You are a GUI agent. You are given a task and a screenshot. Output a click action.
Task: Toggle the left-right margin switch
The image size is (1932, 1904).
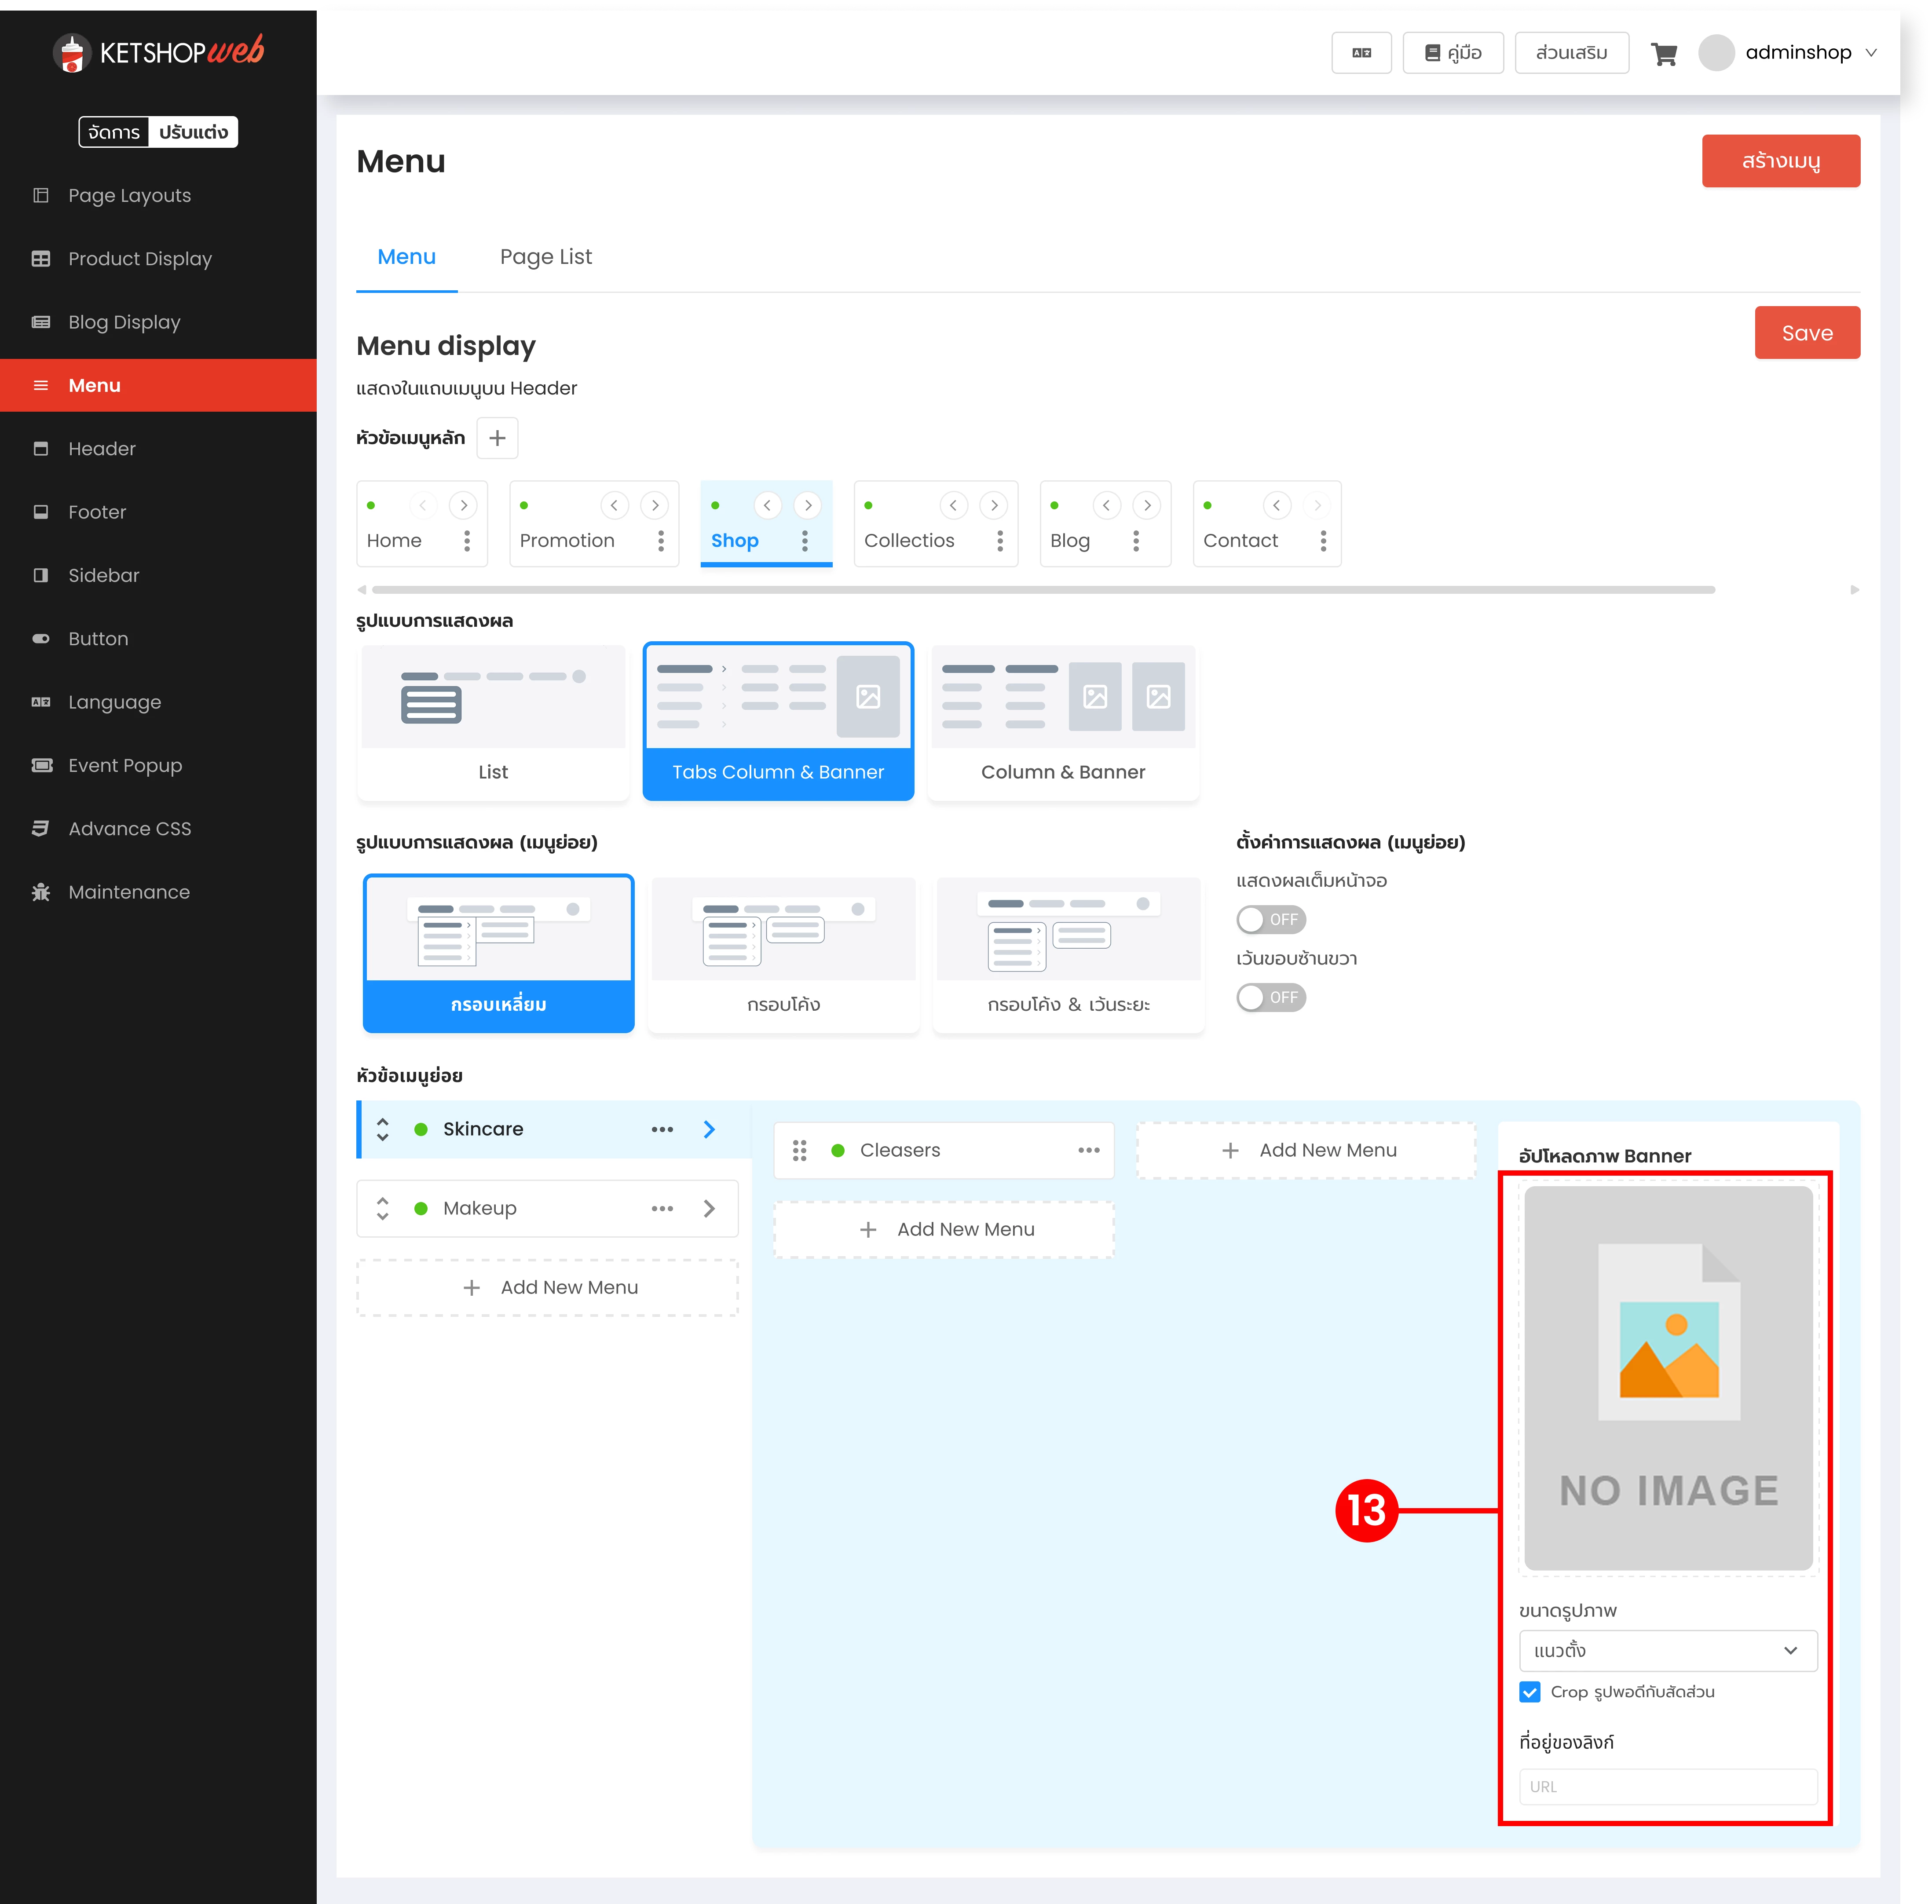(1270, 997)
